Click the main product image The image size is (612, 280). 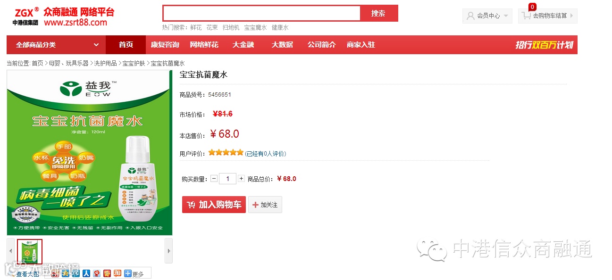(x=90, y=153)
